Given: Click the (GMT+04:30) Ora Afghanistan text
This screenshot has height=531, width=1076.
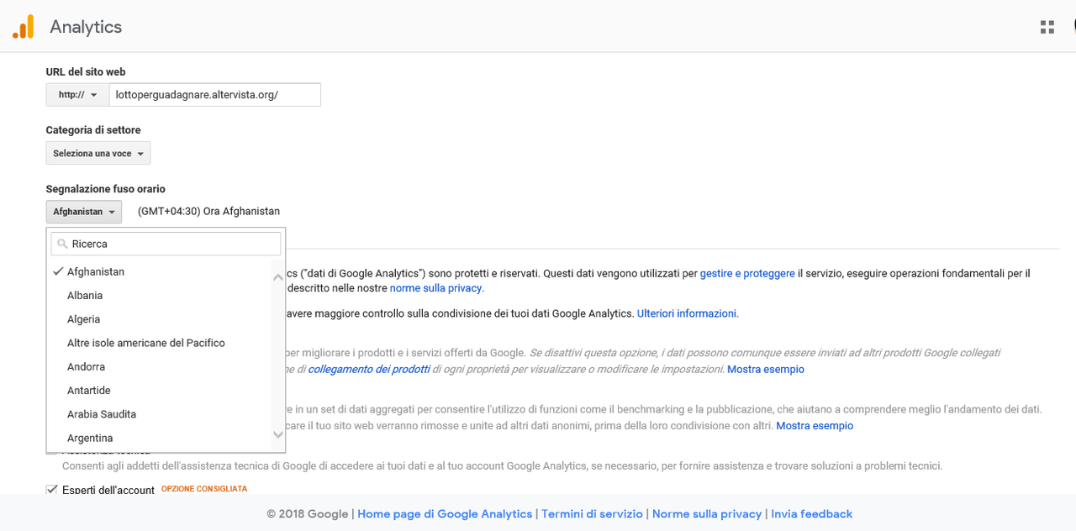Looking at the screenshot, I should click(x=208, y=212).
